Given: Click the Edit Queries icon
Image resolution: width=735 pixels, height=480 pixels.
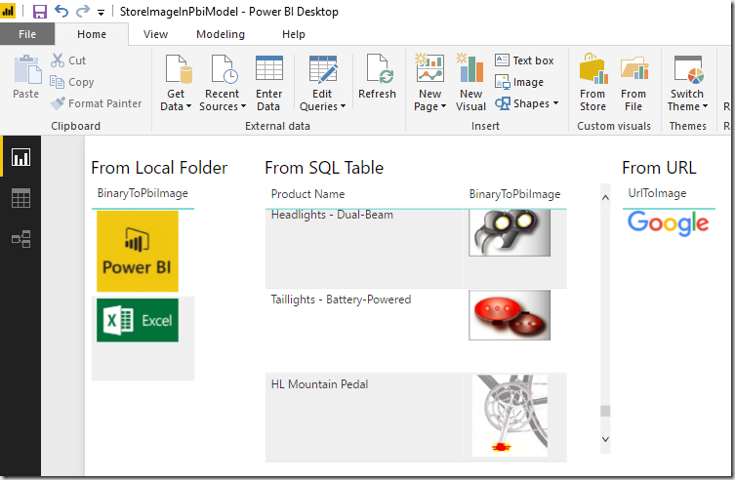Looking at the screenshot, I should tap(323, 69).
